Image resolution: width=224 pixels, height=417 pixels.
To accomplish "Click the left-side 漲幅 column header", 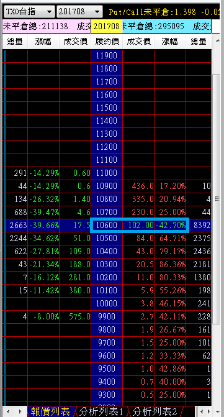I will point(43,41).
